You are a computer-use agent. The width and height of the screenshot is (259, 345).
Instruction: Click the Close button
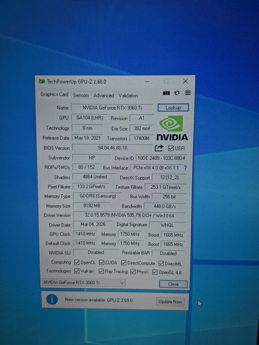click(x=173, y=284)
